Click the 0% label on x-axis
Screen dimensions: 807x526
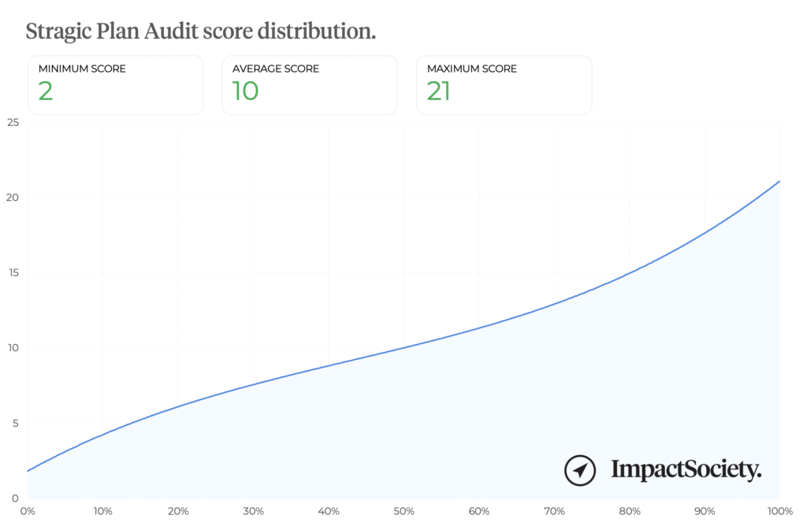[x=28, y=512]
